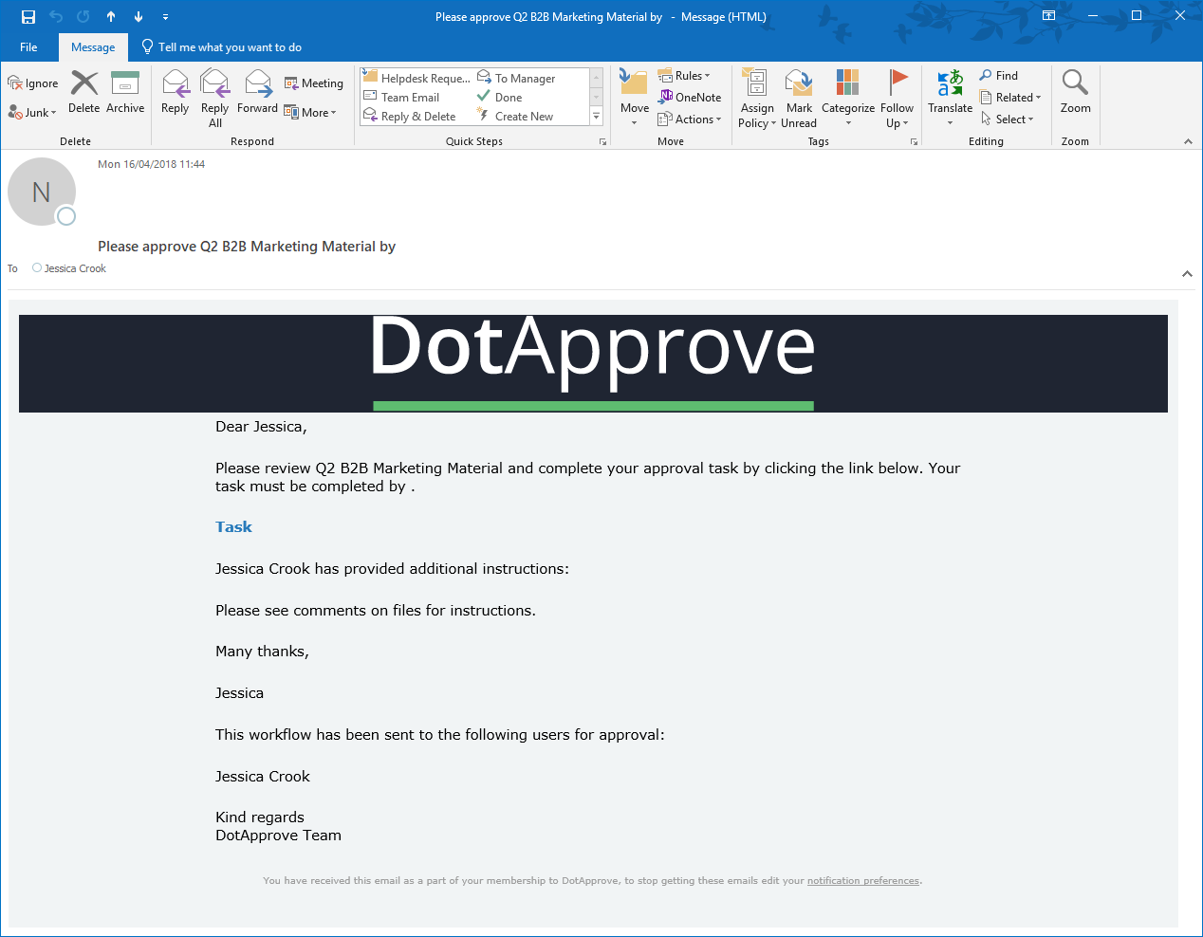Click the Redo icon in the quick access toolbar
This screenshot has height=937, width=1203.
(83, 16)
